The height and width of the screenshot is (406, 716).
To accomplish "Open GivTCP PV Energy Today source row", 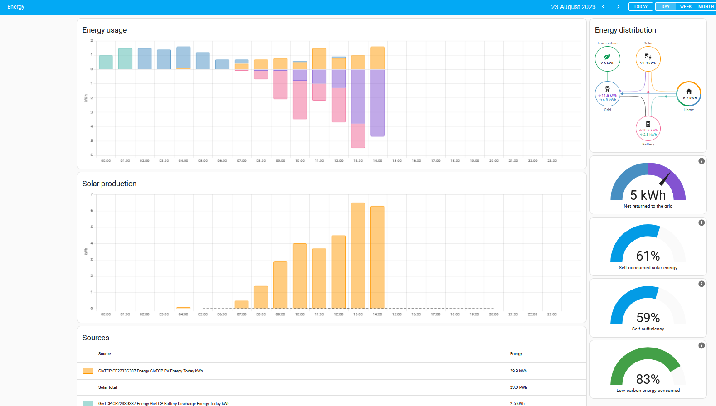I will point(331,371).
